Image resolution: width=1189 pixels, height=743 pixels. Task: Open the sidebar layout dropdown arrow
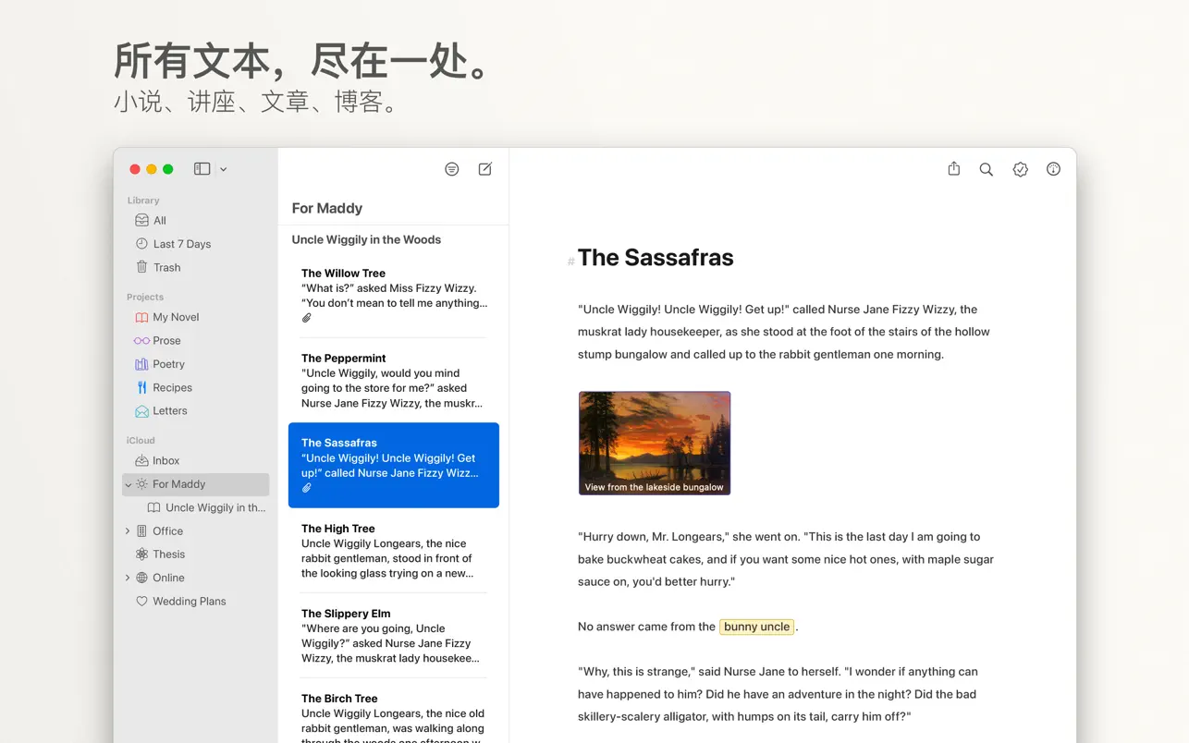pyautogui.click(x=224, y=170)
